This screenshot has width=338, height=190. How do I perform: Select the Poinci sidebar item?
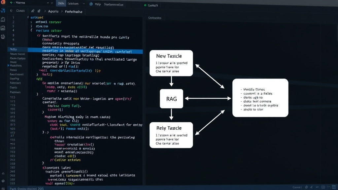[13, 70]
